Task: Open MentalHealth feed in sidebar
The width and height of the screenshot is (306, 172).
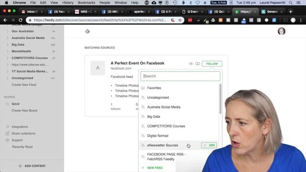Action: (x=21, y=51)
